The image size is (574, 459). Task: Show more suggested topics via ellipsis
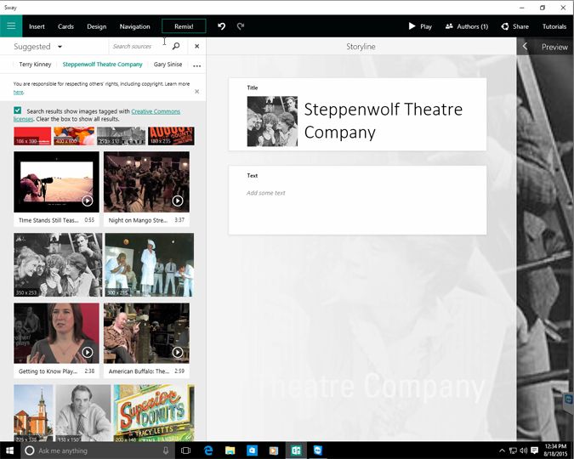click(x=197, y=65)
